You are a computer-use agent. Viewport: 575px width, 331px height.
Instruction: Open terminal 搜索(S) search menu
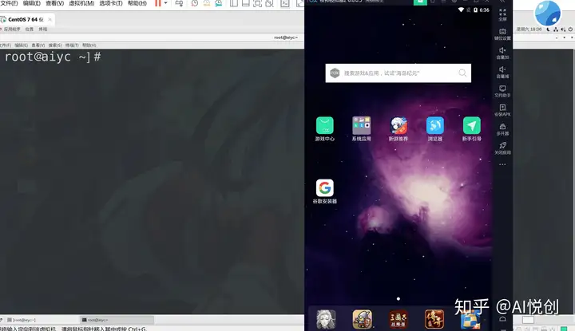(x=55, y=45)
